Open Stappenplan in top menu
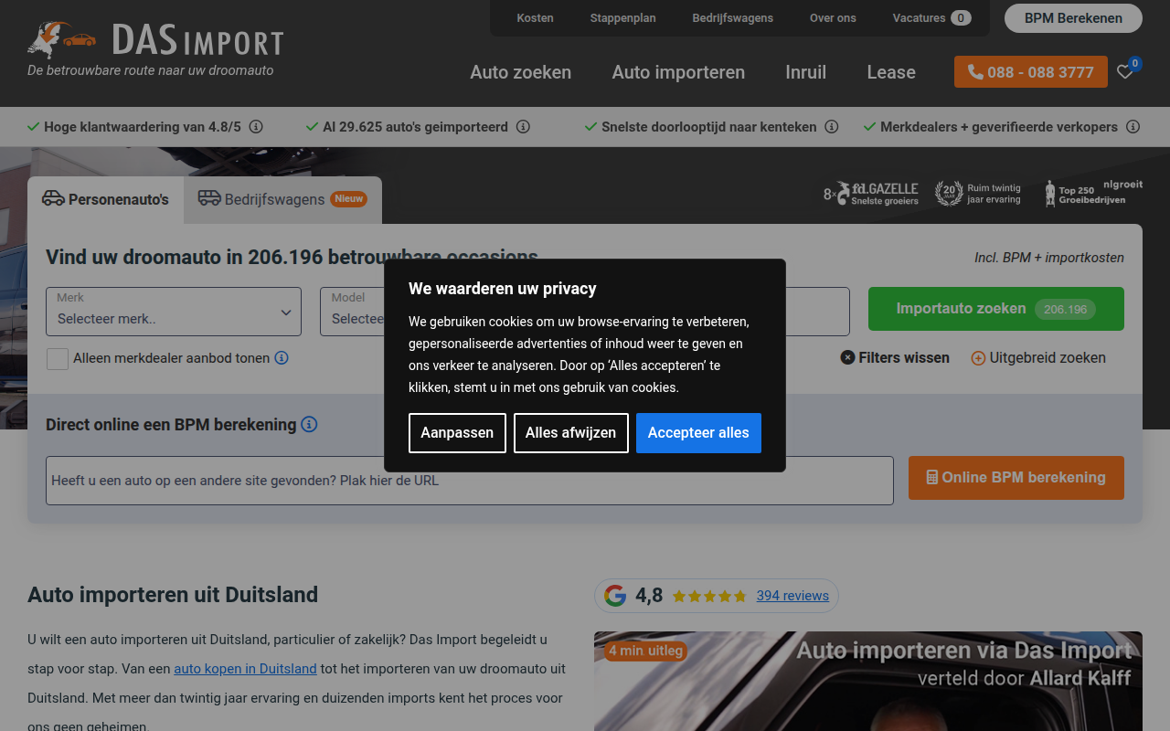This screenshot has width=1170, height=731. [622, 18]
